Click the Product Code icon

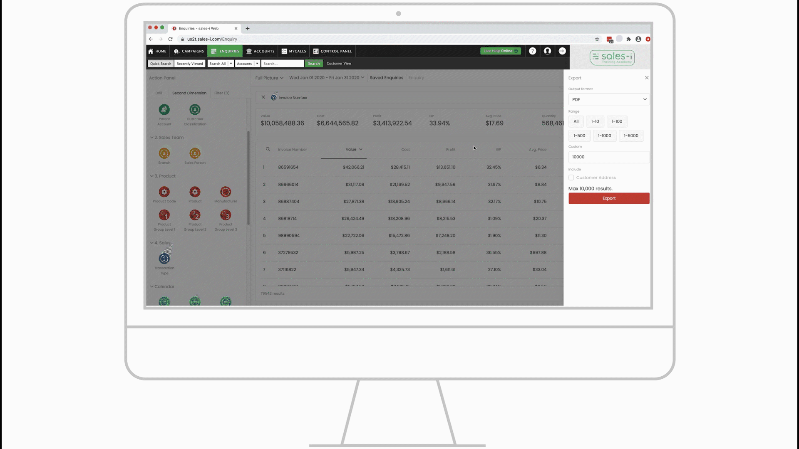tap(164, 191)
